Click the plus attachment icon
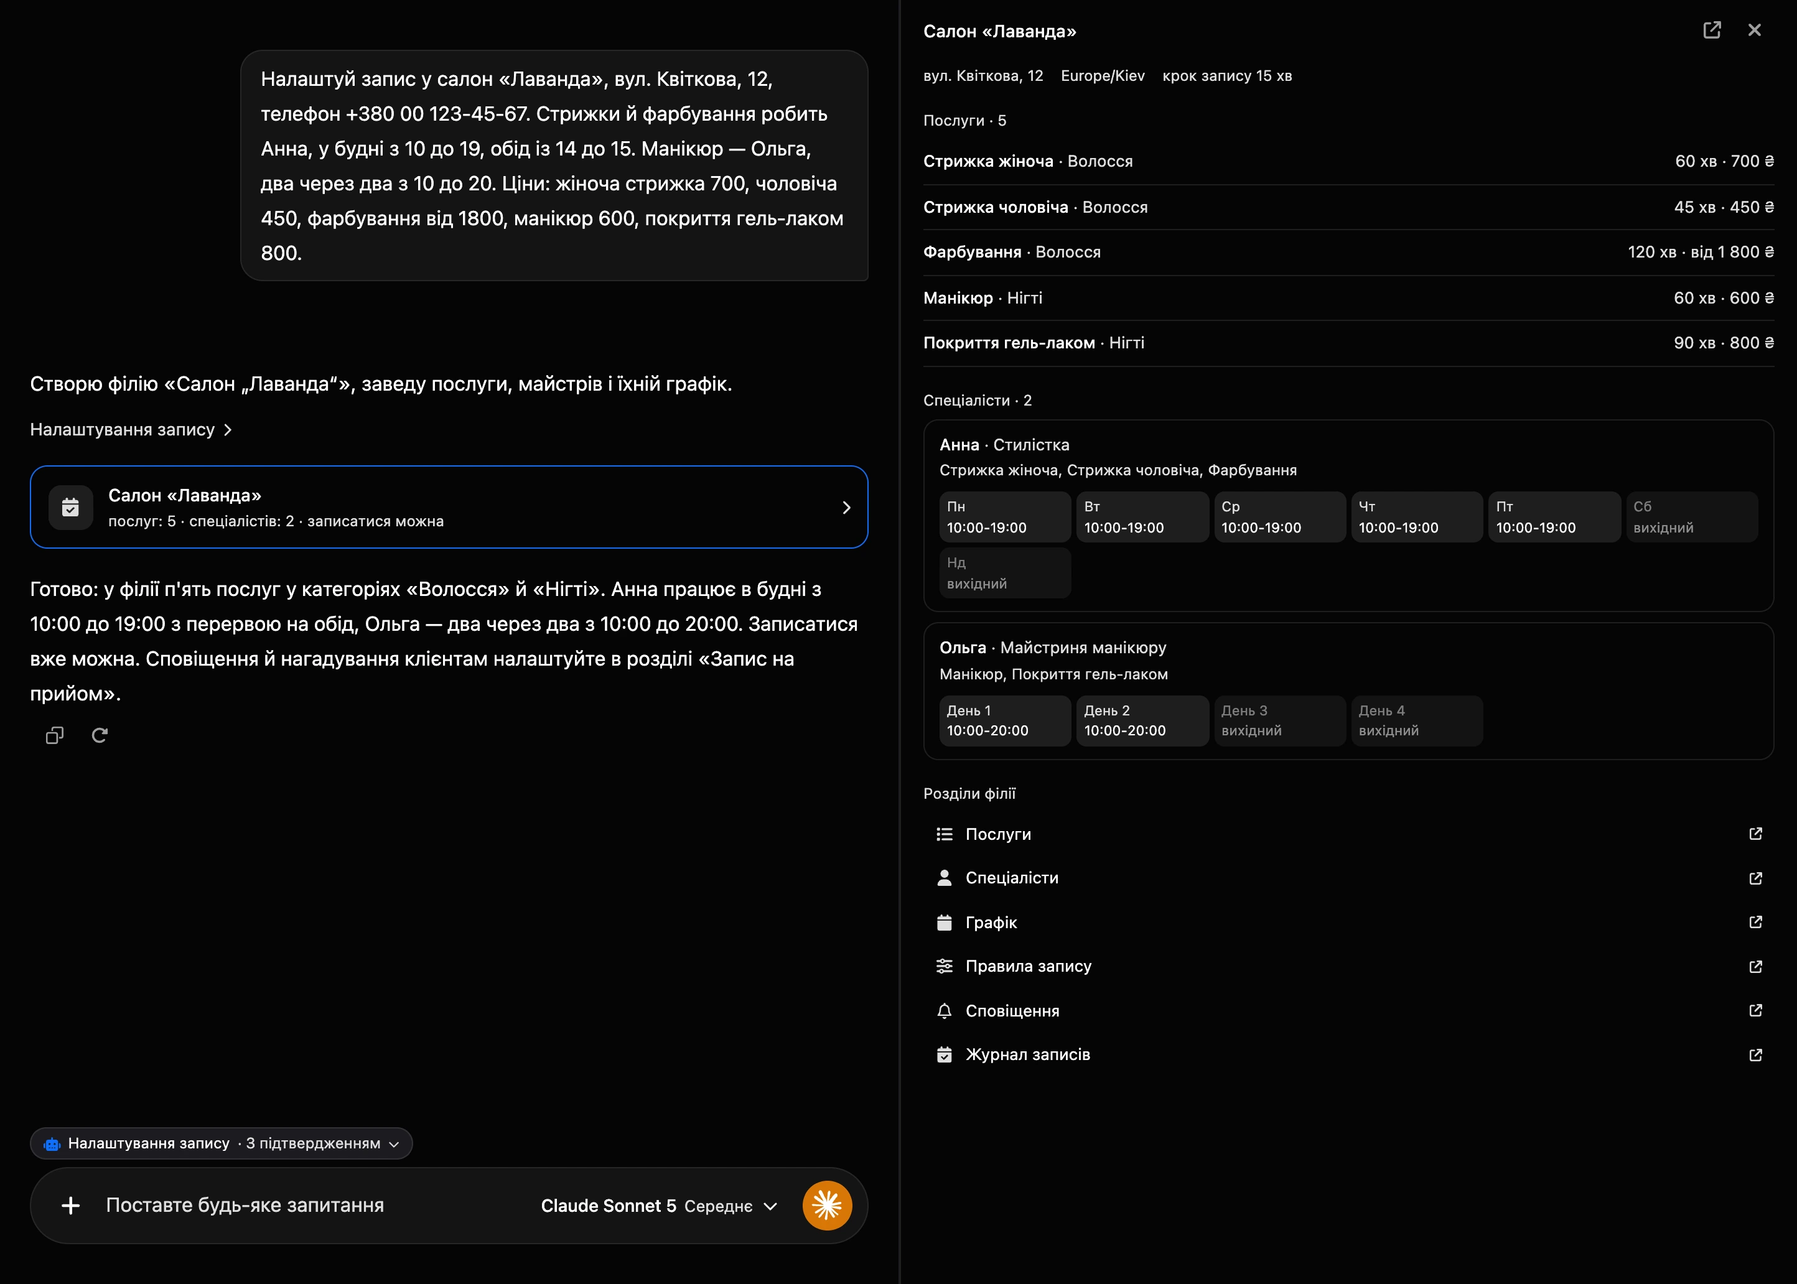 tap(70, 1205)
